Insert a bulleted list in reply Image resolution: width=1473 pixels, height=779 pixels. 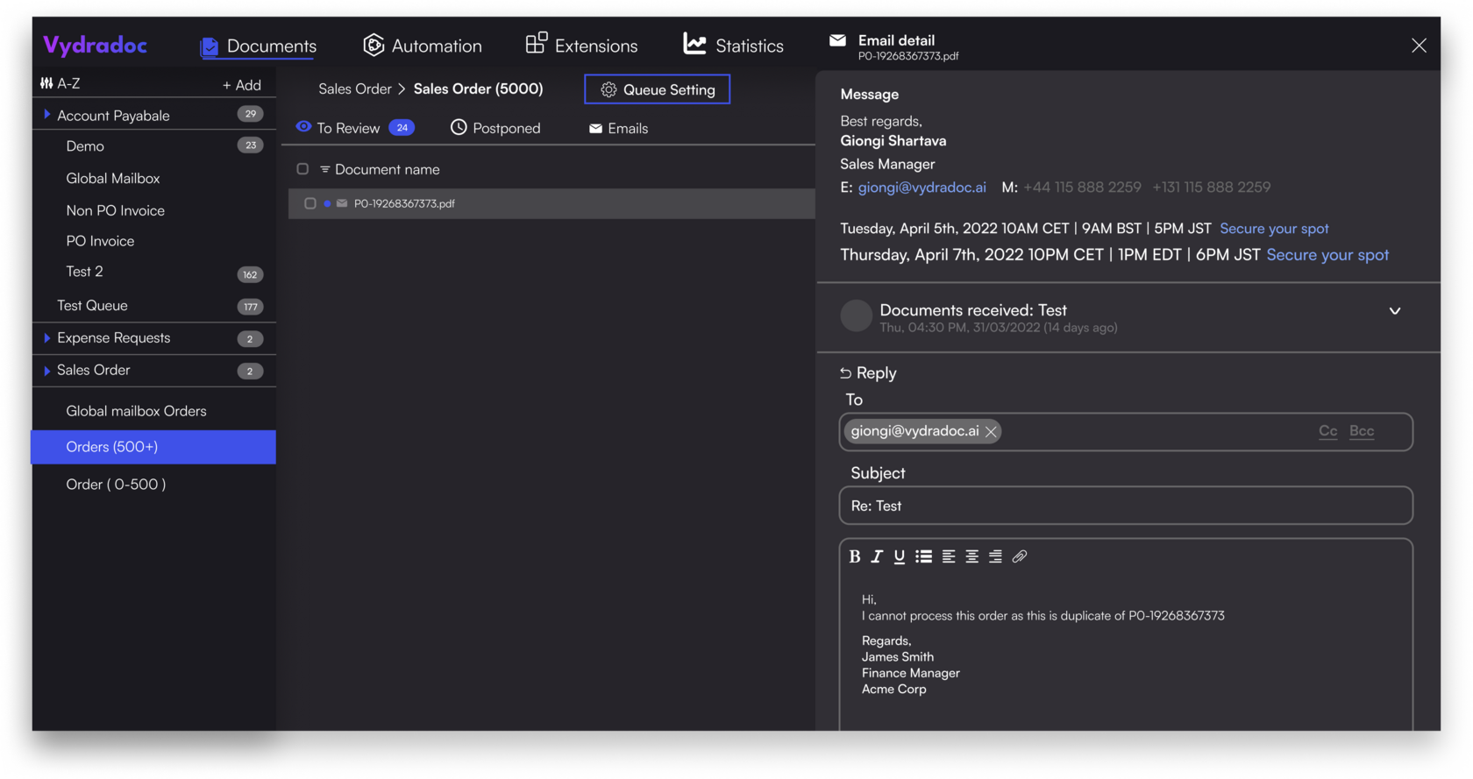[x=923, y=556]
